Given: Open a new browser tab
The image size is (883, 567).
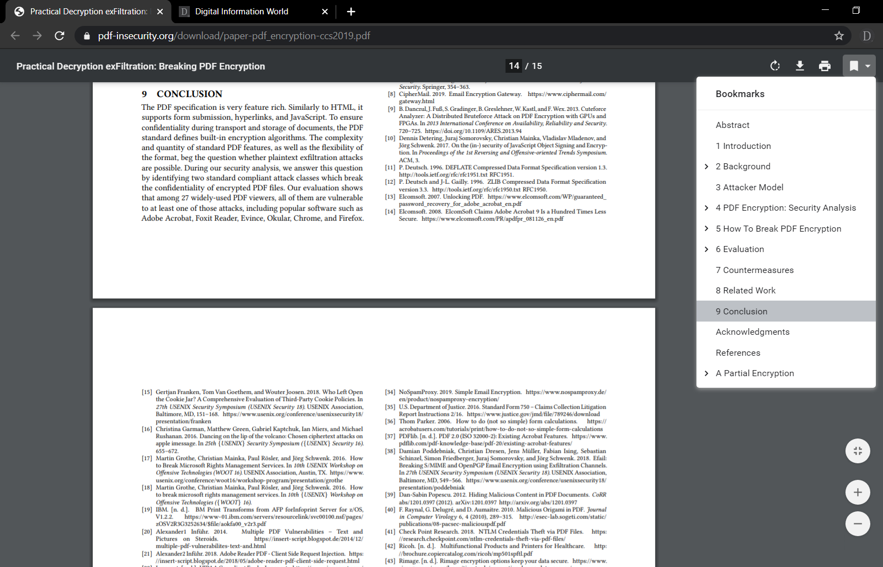Looking at the screenshot, I should pyautogui.click(x=351, y=11).
